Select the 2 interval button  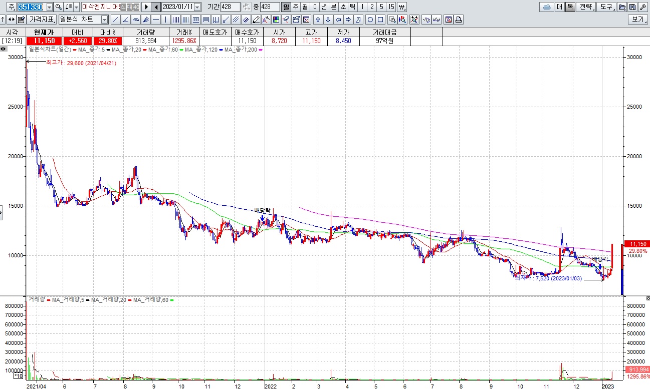point(372,7)
